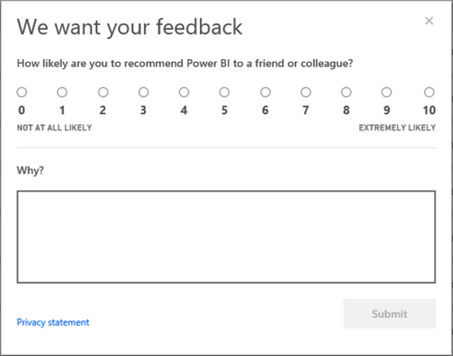This screenshot has height=356, width=453.
Task: Choose rating 9 radio button
Action: click(x=387, y=92)
